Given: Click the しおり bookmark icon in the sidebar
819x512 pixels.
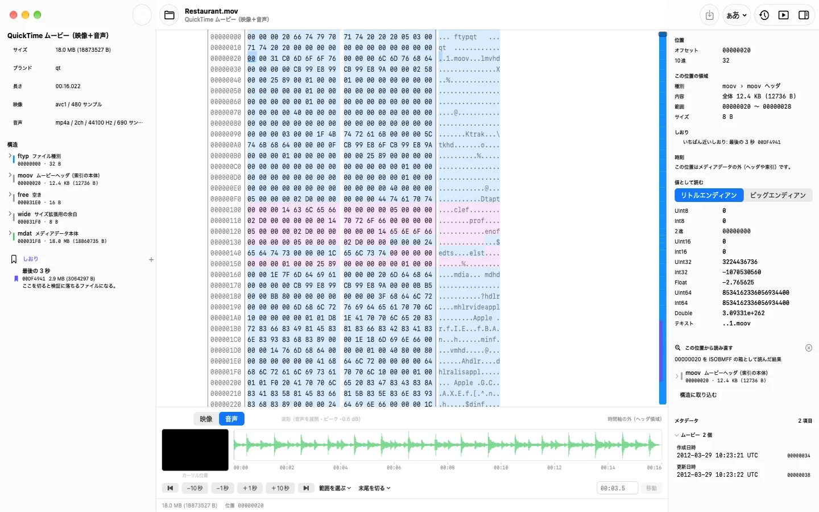Looking at the screenshot, I should pyautogui.click(x=14, y=259).
